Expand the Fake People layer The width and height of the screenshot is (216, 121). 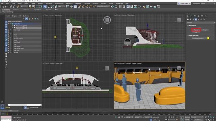coord(9,30)
